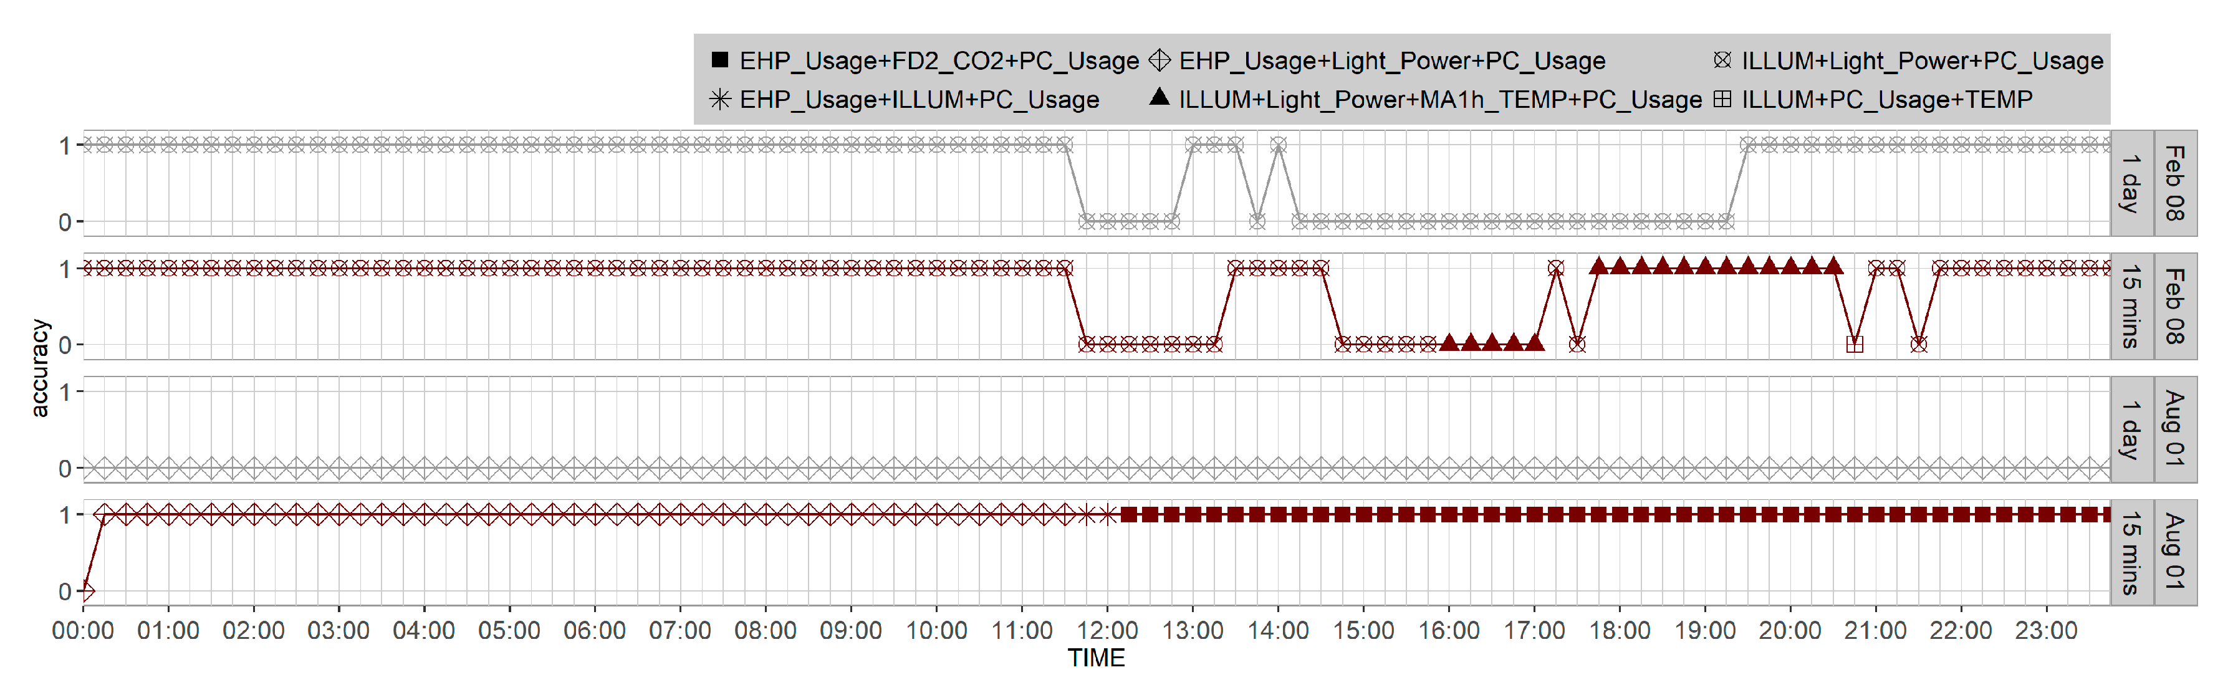Click legend label ILLUM+Light_Power+MA1h_TEMP+PC_Usage
The image size is (2228, 695).
tap(1440, 99)
